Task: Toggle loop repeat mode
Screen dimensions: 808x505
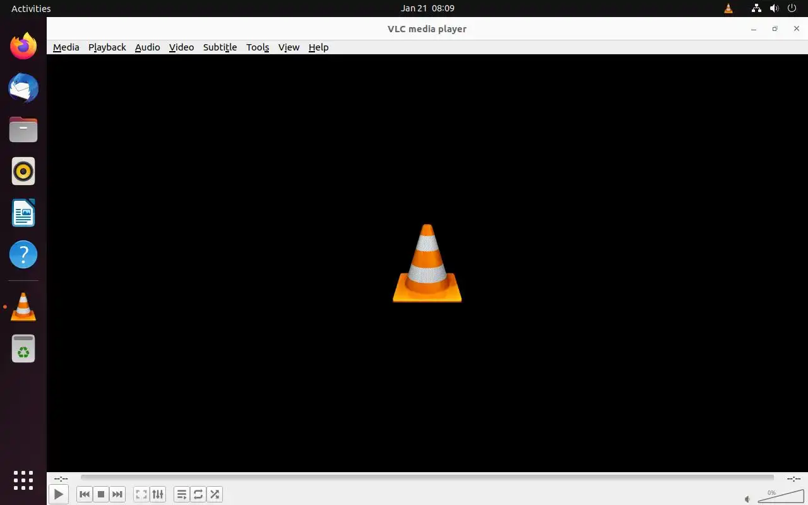Action: point(198,494)
